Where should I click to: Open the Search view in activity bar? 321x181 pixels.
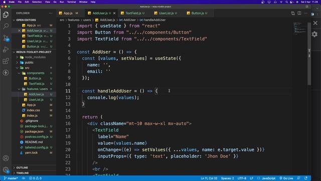6,26
